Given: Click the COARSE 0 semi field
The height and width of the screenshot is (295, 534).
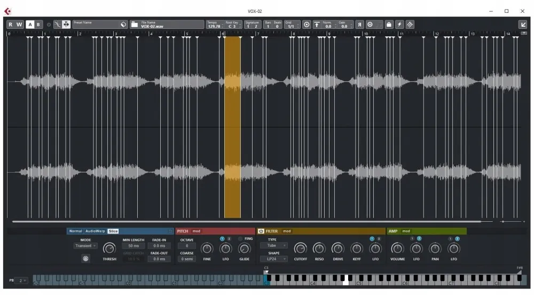Looking at the screenshot, I should tap(186, 259).
